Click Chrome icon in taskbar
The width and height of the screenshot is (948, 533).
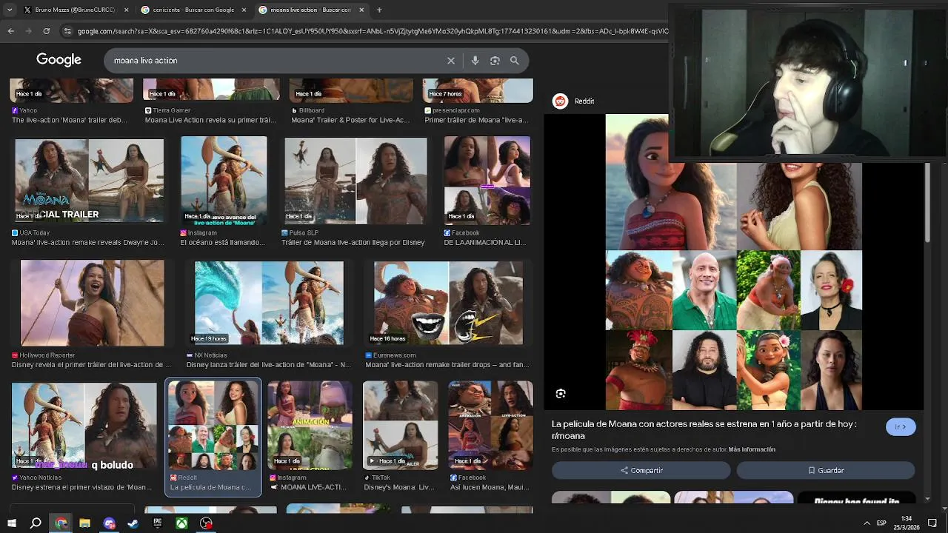tap(61, 523)
